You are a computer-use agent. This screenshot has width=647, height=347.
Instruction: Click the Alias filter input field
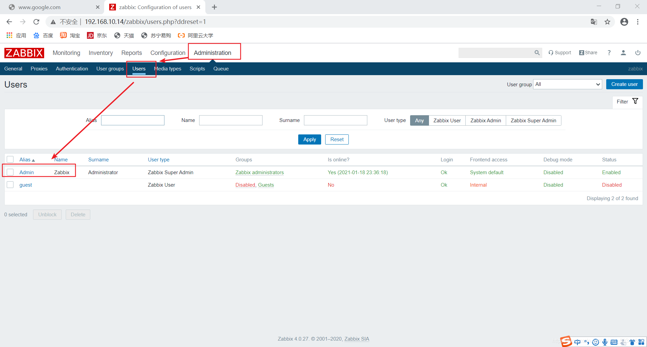pos(133,120)
